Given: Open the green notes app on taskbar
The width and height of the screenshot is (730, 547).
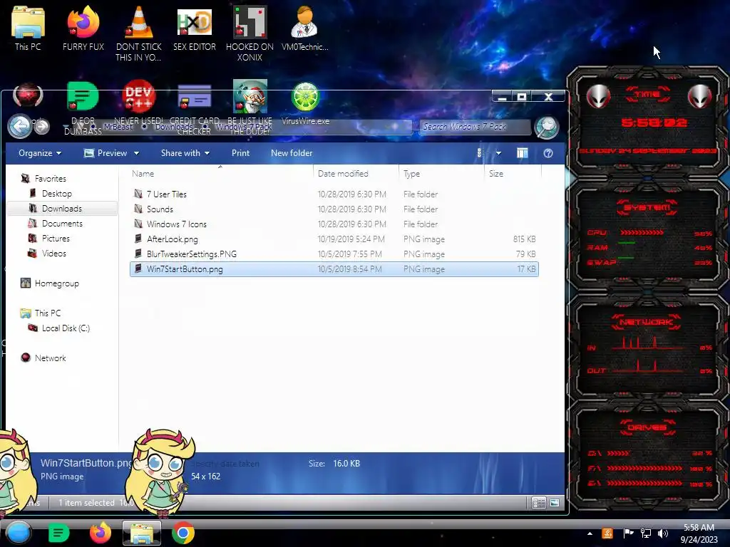Looking at the screenshot, I should pyautogui.click(x=58, y=533).
